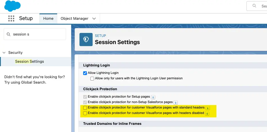This screenshot has width=267, height=132.
Task: Open the Object Manager tab
Action: pos(74,19)
